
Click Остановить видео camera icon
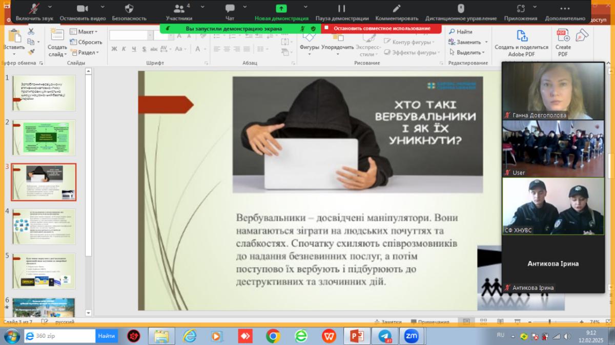(x=83, y=8)
